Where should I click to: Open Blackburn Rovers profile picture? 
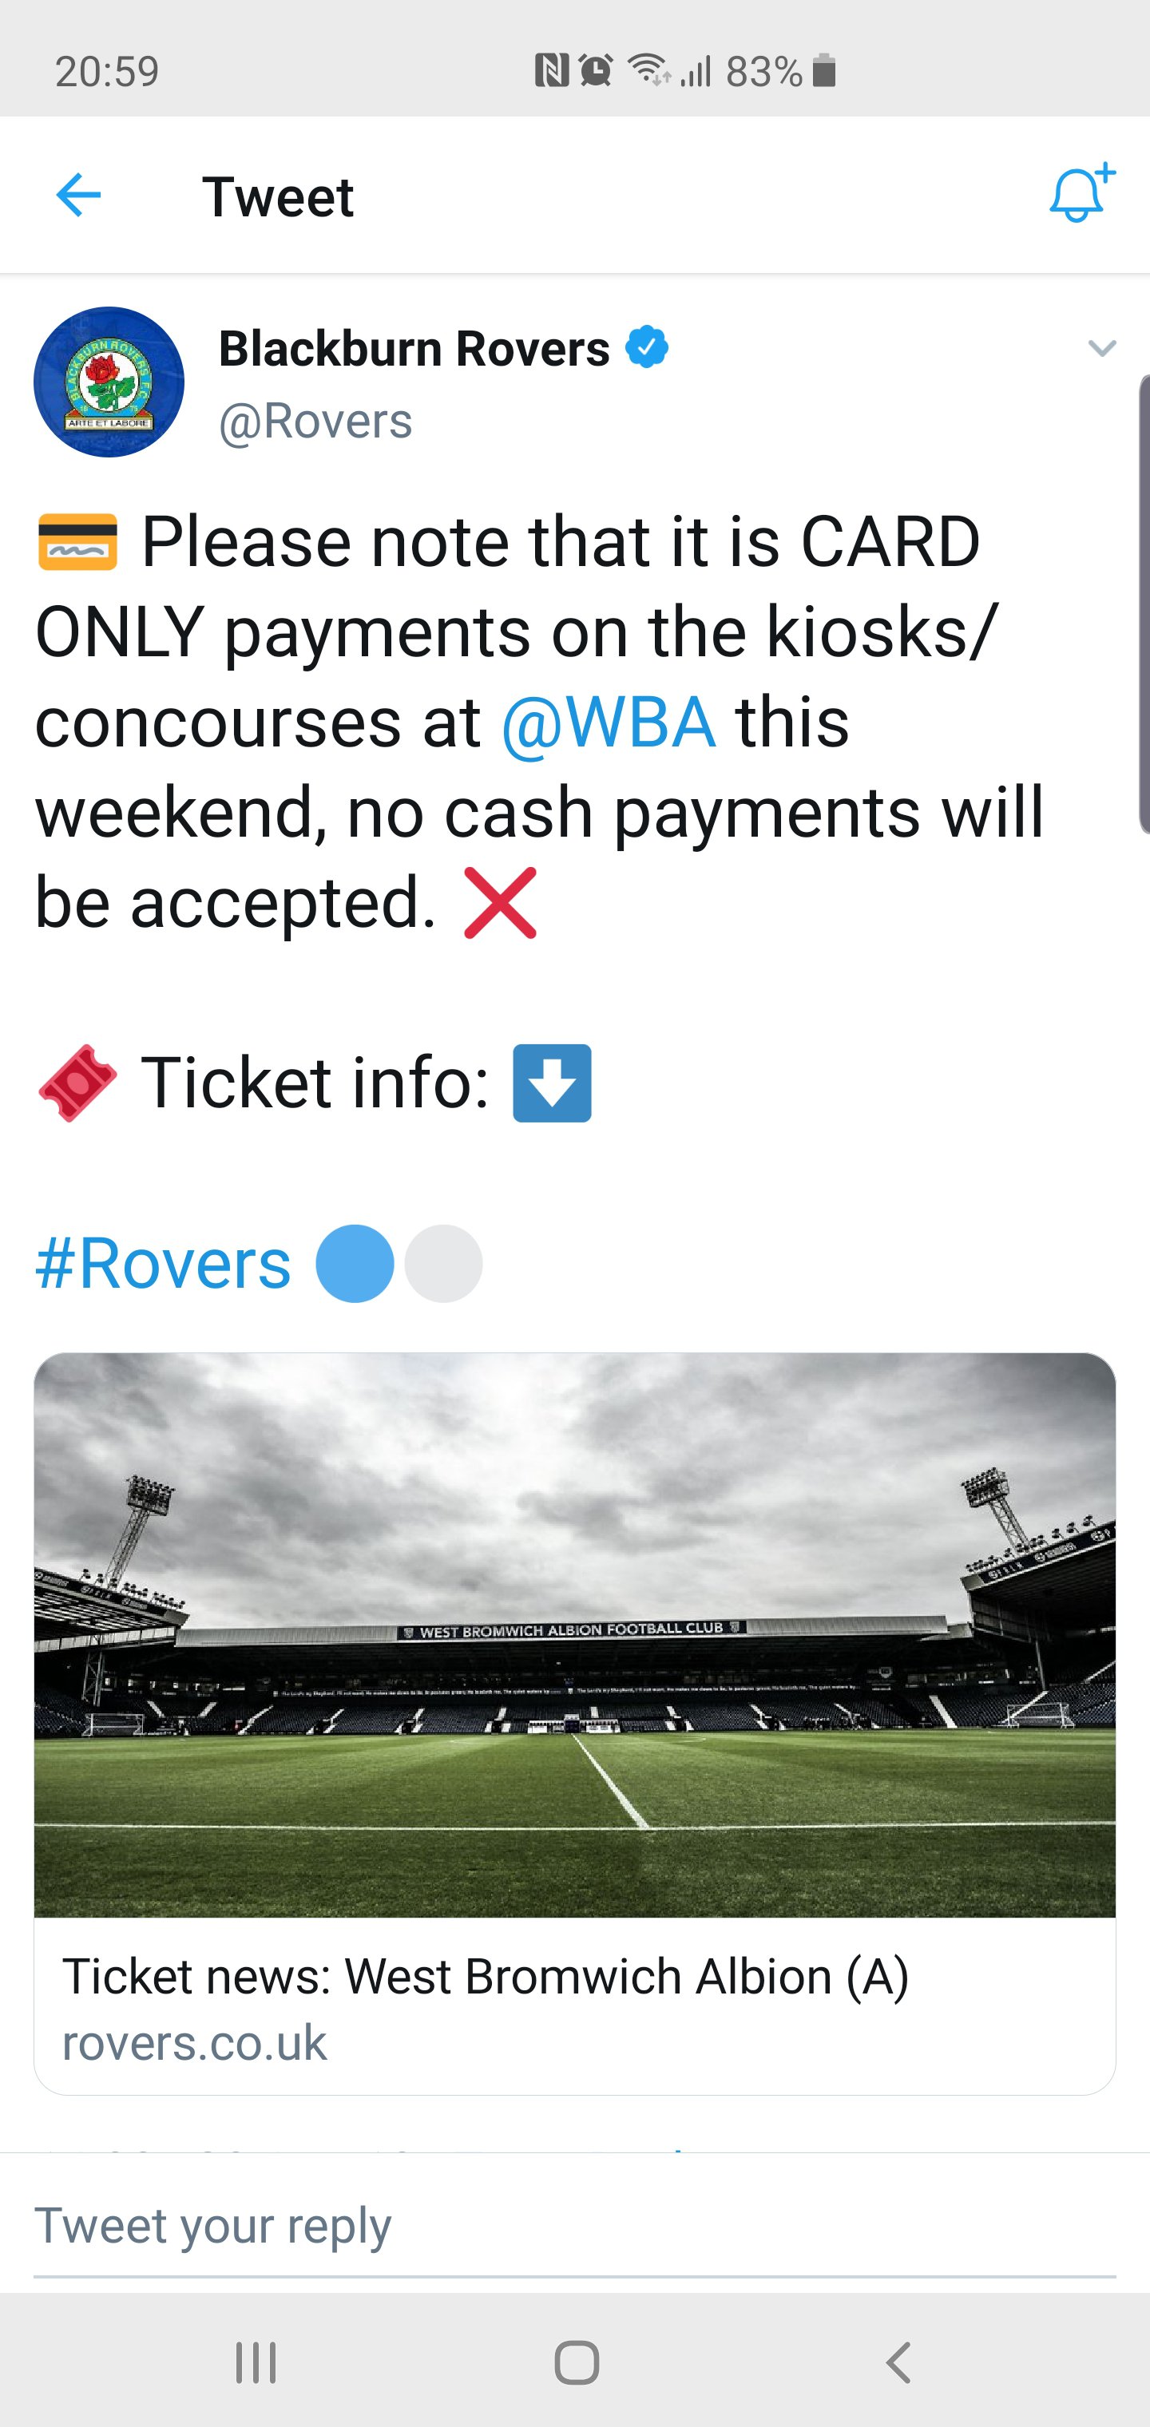tap(109, 382)
